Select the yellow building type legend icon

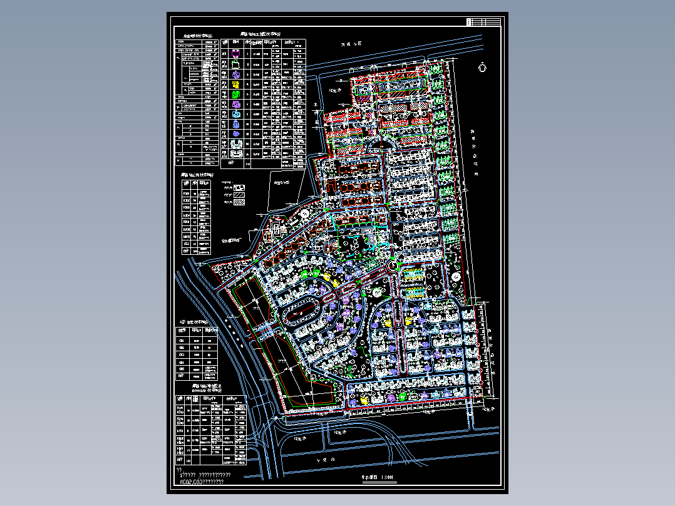click(235, 85)
